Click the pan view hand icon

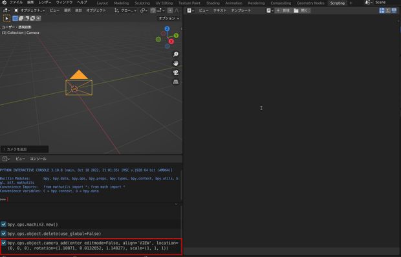[x=176, y=63]
